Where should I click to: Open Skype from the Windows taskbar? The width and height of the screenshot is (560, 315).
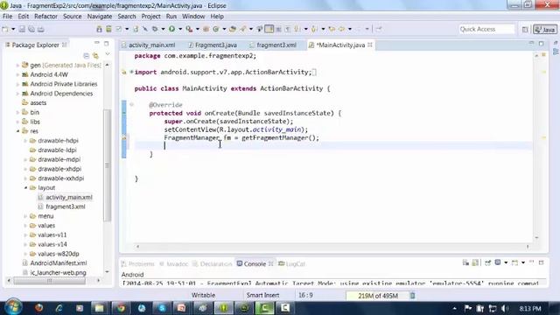point(162,308)
